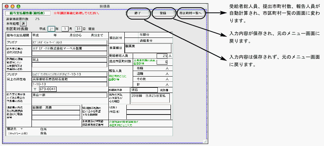Click the 終了 button
This screenshot has height=146, width=324.
[138, 13]
